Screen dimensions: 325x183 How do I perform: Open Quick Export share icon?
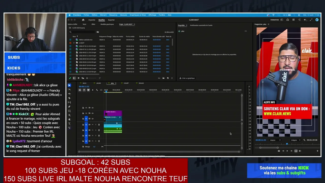[x=288, y=20]
